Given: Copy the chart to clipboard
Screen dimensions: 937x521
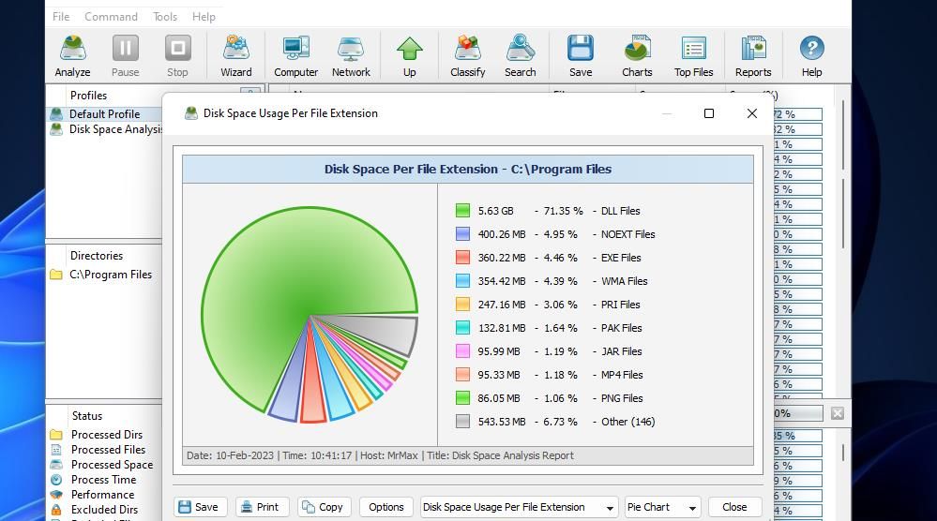Looking at the screenshot, I should 324,507.
